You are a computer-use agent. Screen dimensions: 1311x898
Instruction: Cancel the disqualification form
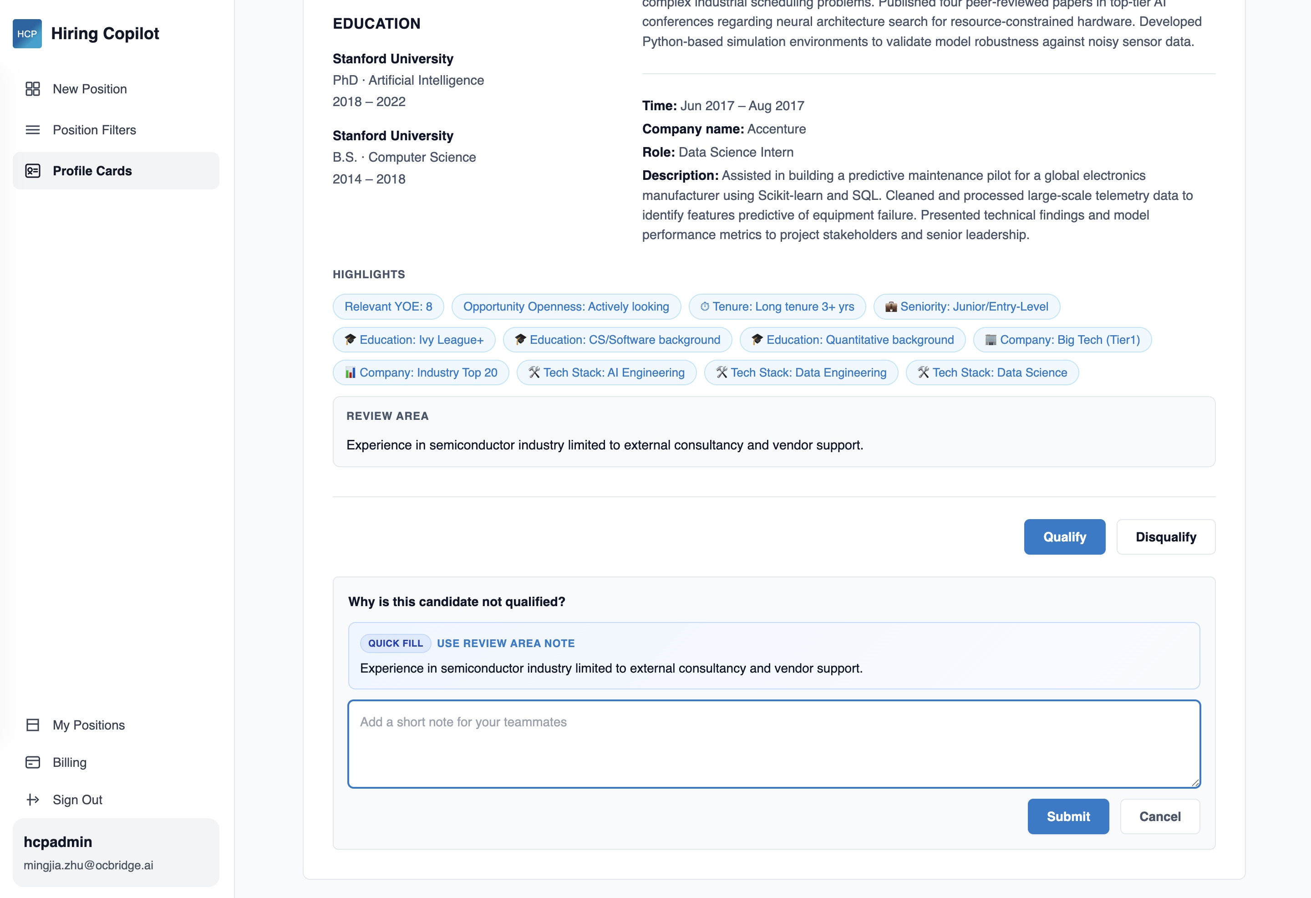point(1159,817)
